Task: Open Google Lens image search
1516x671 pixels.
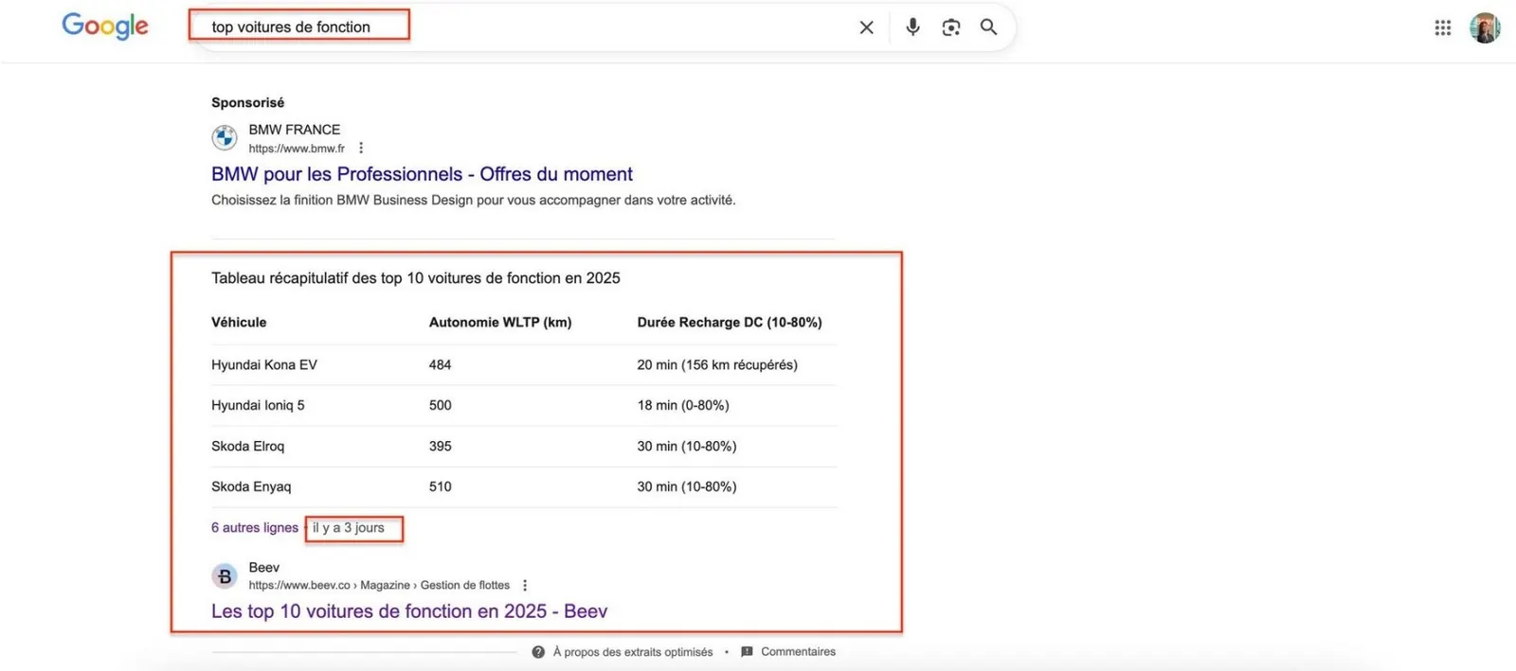Action: 951,27
